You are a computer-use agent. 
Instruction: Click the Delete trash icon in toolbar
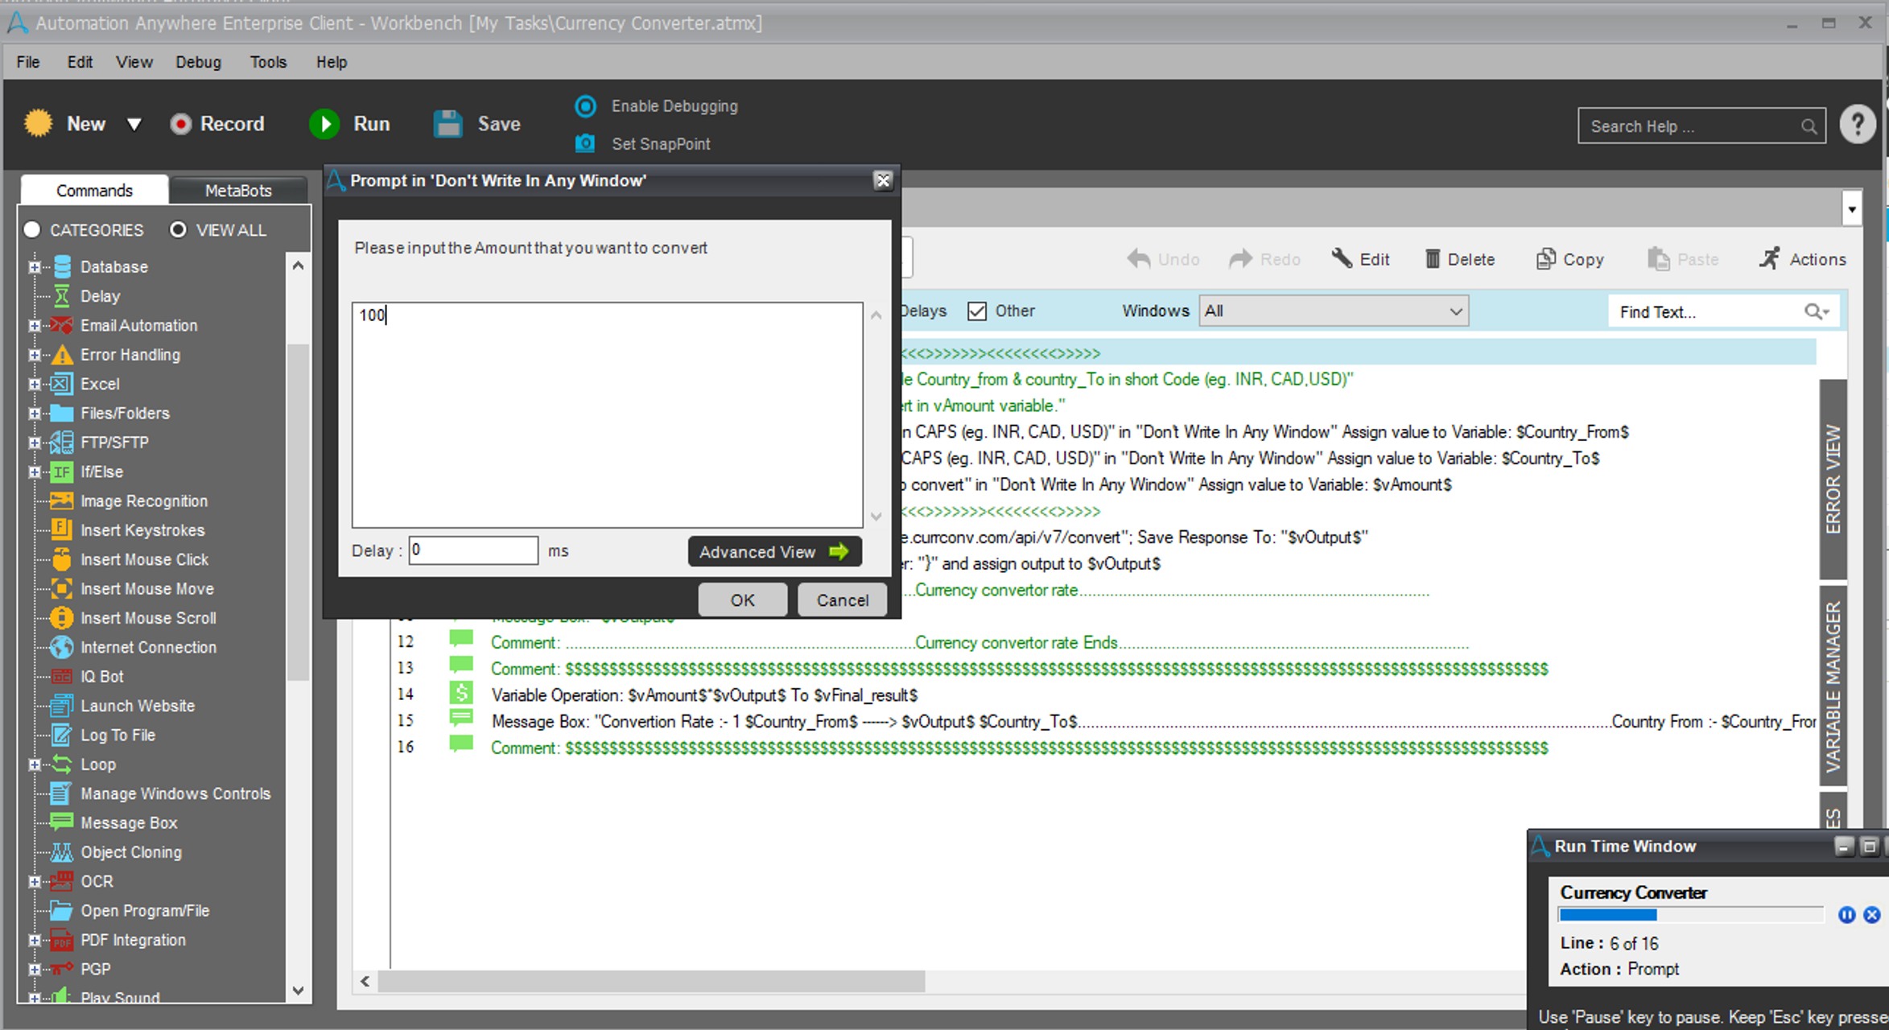(1433, 259)
